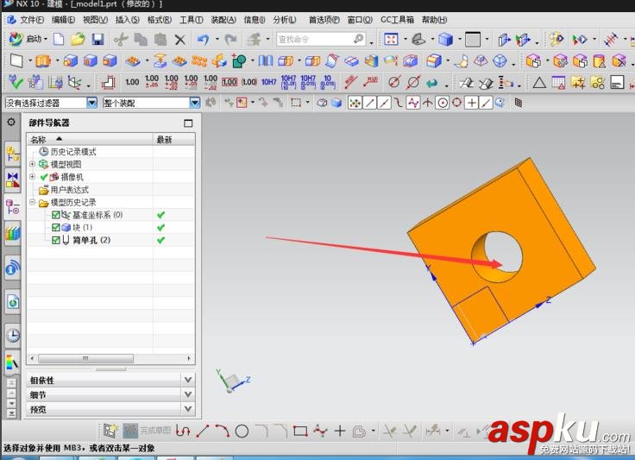Open the 编辑(E) menu
This screenshot has height=460, width=635.
64,20
